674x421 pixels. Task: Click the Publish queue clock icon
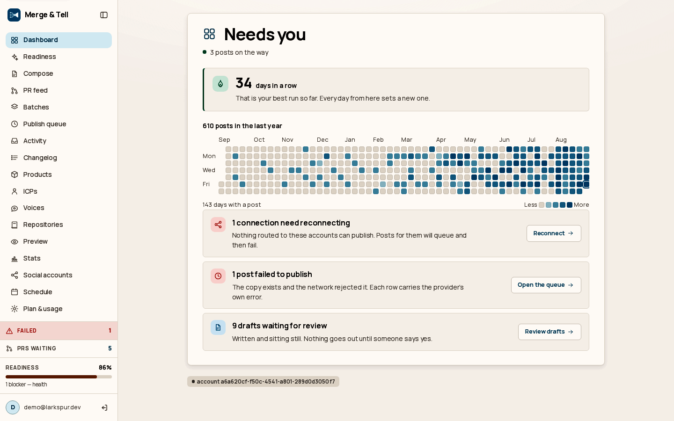point(15,124)
